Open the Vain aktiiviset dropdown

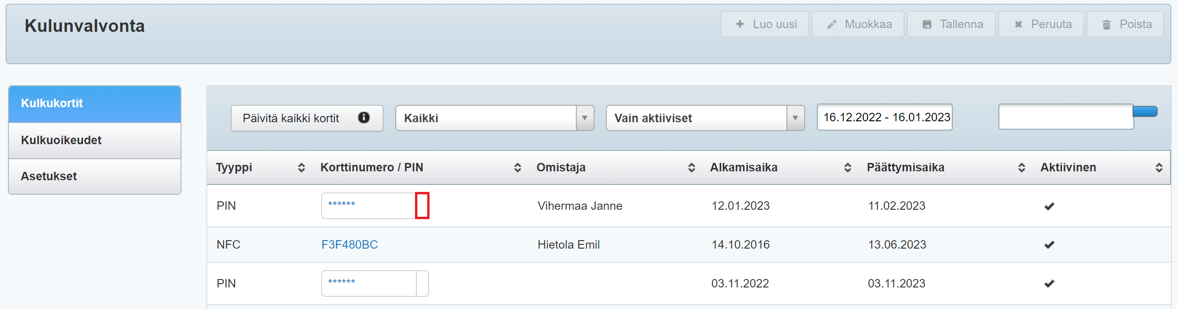(x=795, y=118)
